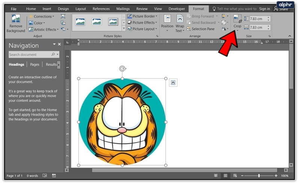Expand the Picture Styles gallery with More arrow

124,28
